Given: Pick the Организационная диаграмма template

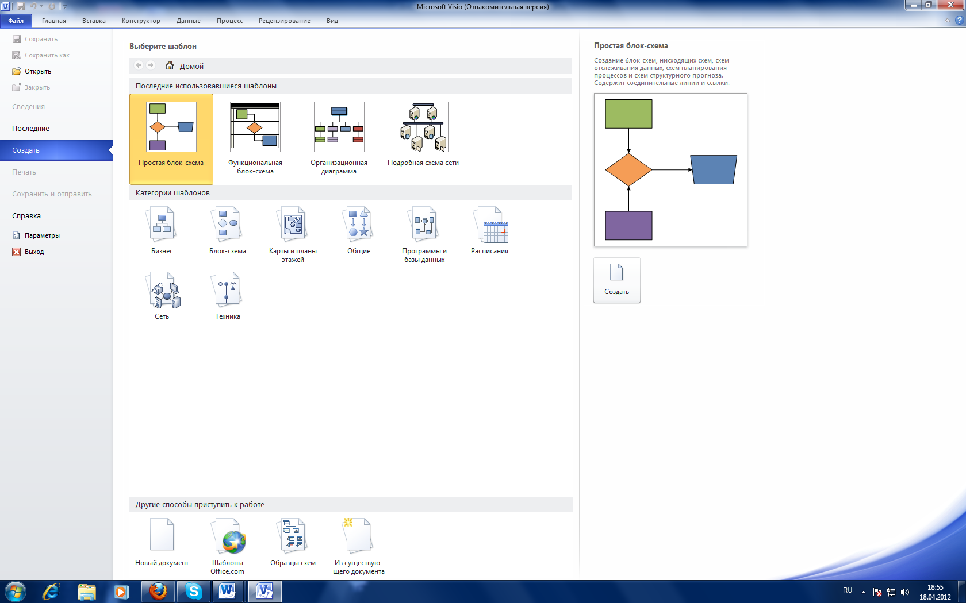Looking at the screenshot, I should (x=339, y=138).
